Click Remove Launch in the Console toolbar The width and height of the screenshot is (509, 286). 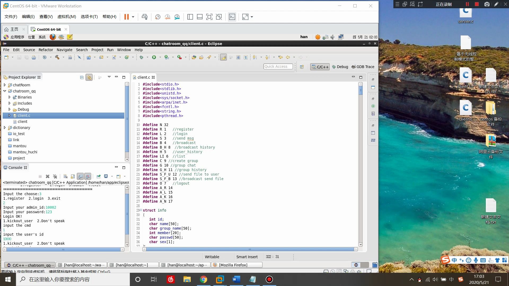point(48,176)
